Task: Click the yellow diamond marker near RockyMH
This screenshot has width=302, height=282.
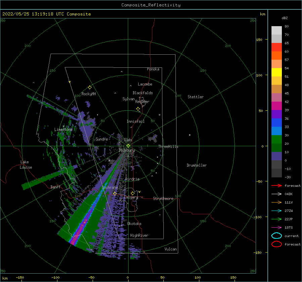Action: [90, 88]
